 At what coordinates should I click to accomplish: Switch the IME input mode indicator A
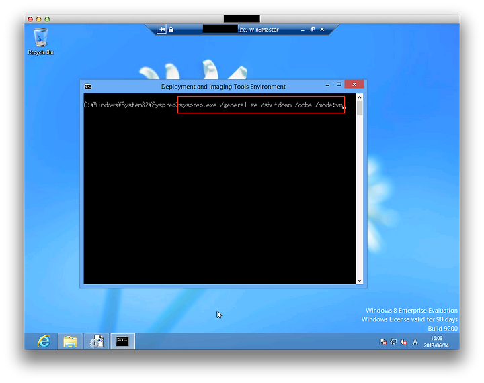(x=415, y=341)
